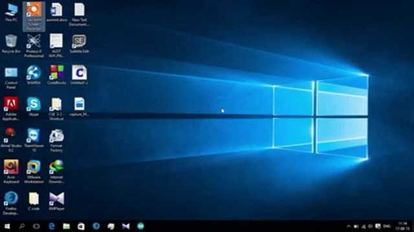Image resolution: width=414 pixels, height=232 pixels.
Task: Open taskbar Search magnifier
Action: pos(22,226)
